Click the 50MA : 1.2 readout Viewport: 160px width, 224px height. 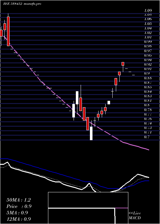pos(19,200)
